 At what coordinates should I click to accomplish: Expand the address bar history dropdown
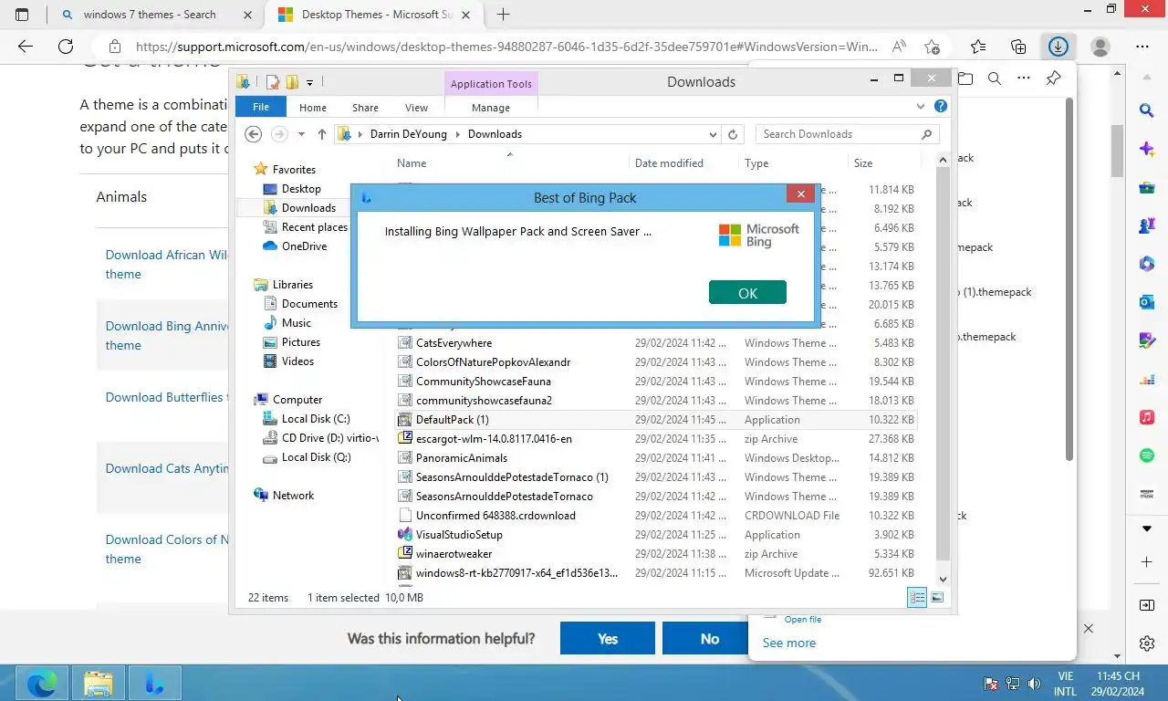click(713, 134)
